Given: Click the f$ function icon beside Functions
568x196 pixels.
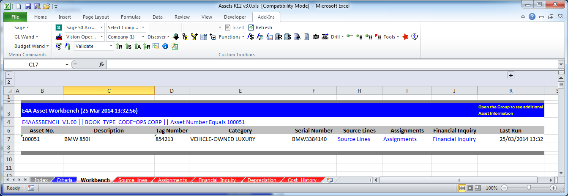Looking at the screenshot, I should (x=251, y=37).
